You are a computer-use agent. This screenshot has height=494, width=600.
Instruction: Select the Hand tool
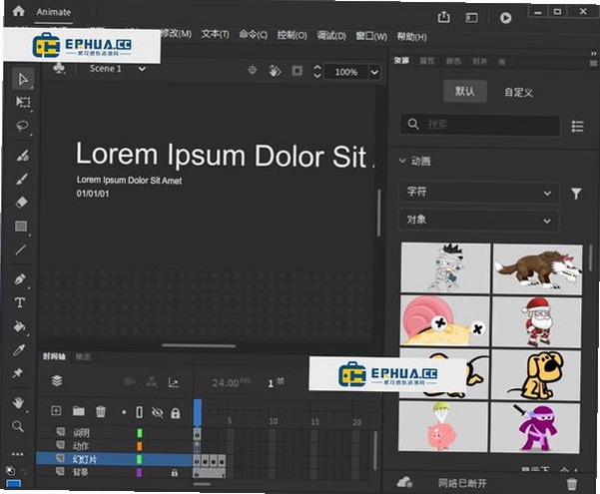pyautogui.click(x=18, y=402)
